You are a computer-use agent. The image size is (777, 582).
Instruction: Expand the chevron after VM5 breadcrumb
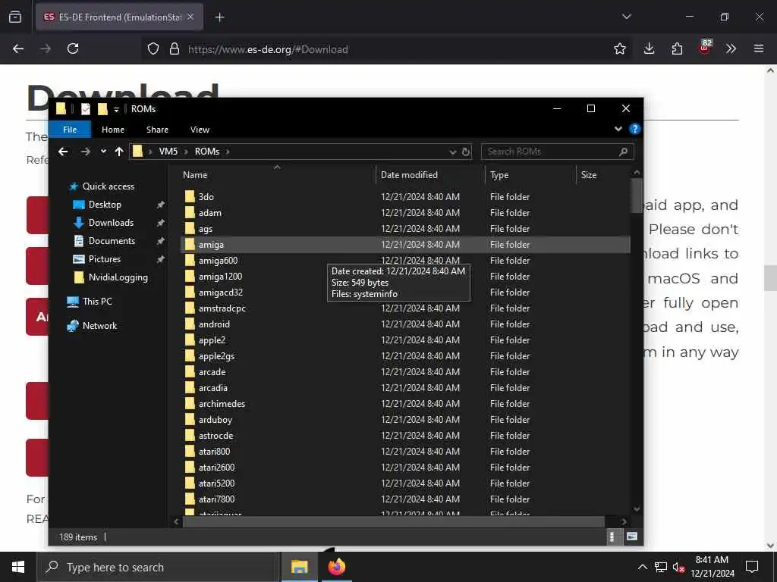point(187,152)
